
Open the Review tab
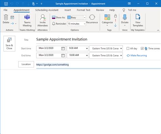(100, 10)
